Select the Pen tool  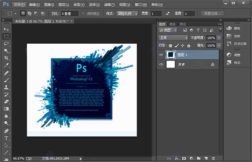click(6, 131)
